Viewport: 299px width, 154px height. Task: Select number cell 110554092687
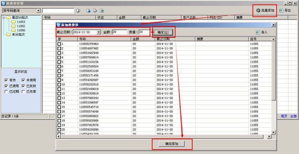(x=89, y=80)
